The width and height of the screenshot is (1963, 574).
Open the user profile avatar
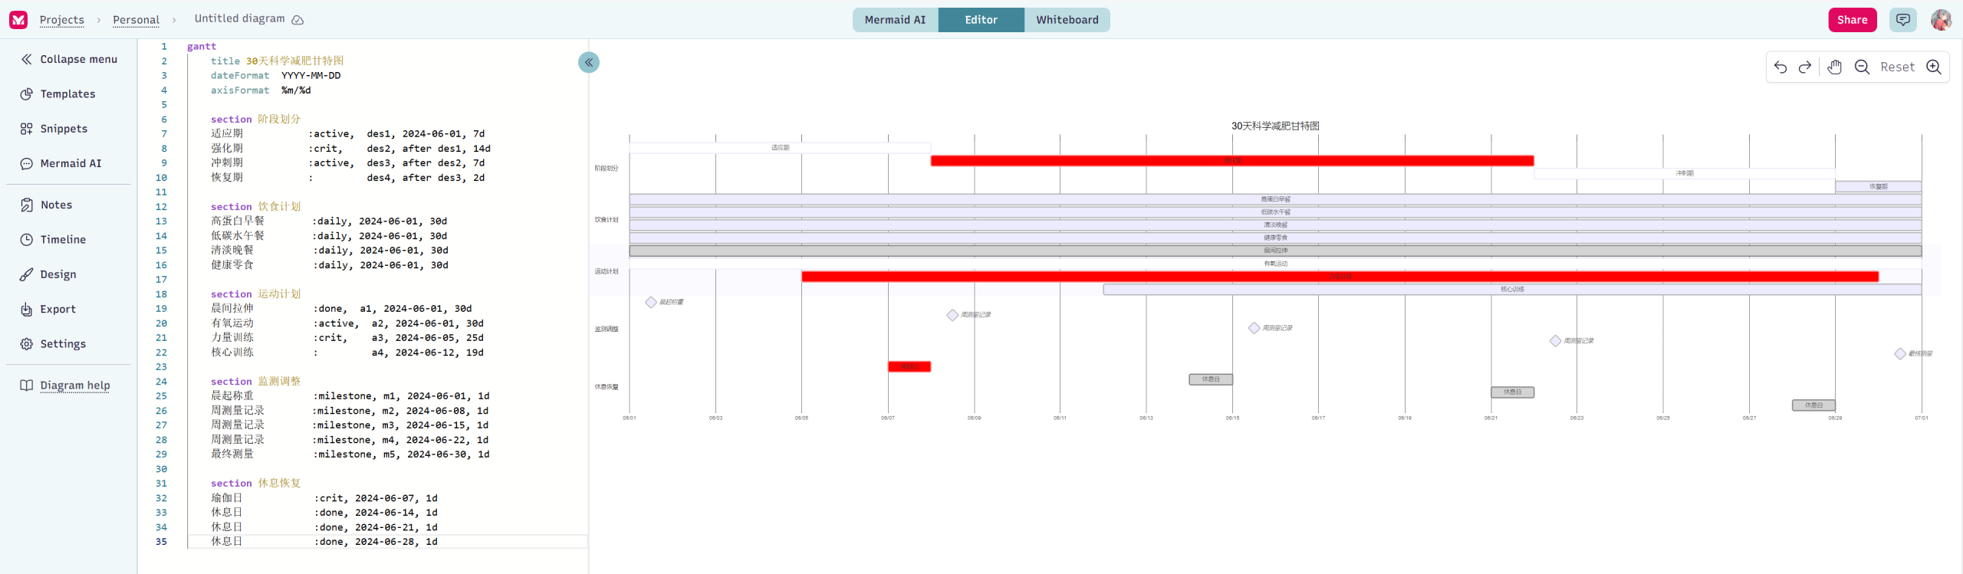tap(1941, 20)
